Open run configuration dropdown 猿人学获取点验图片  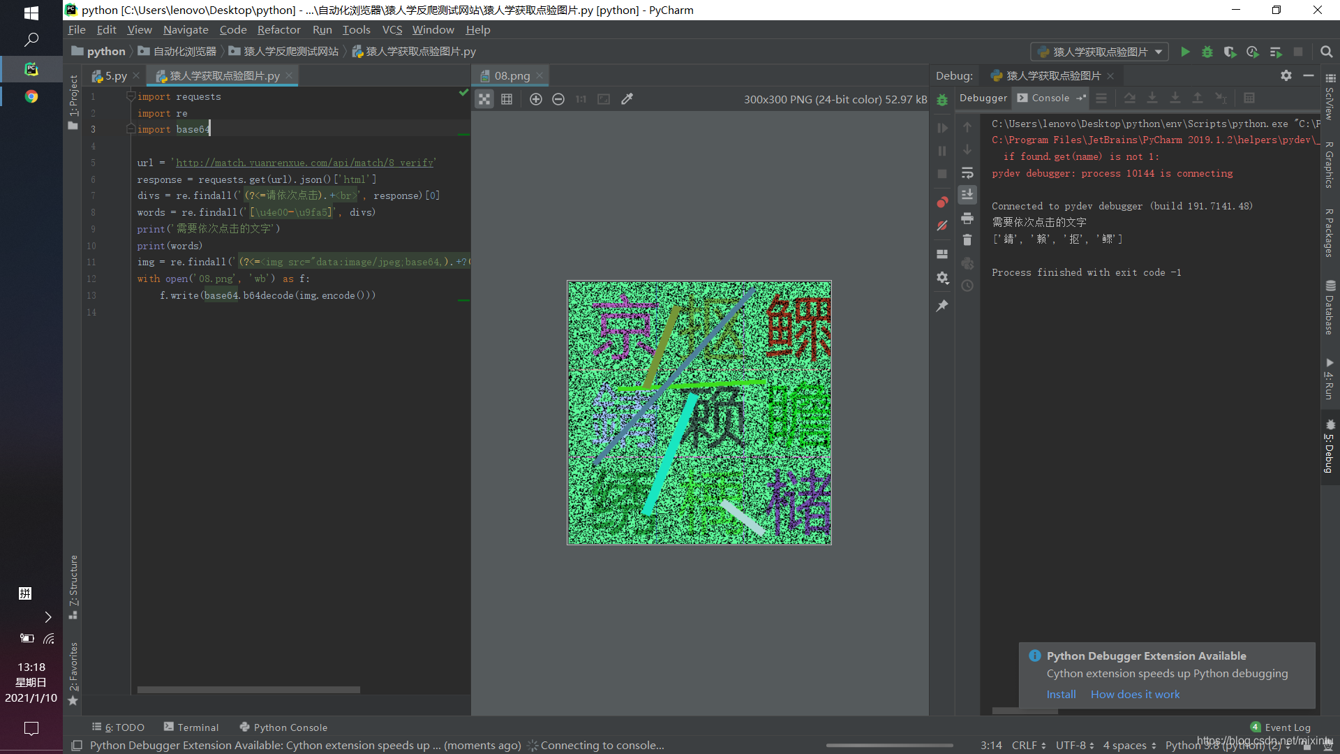click(x=1100, y=52)
